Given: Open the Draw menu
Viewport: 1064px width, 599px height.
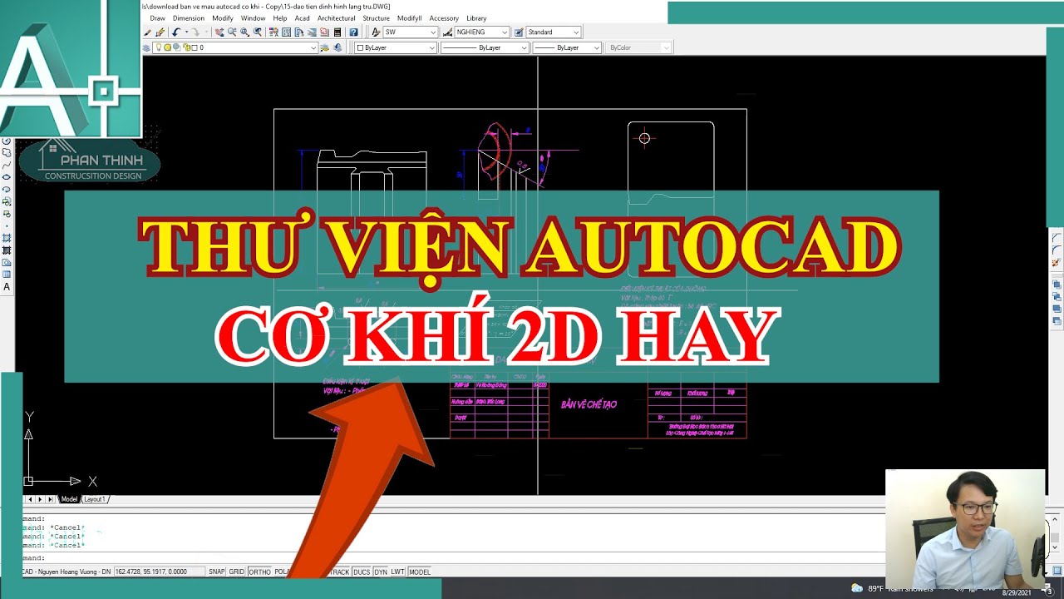Looking at the screenshot, I should 157,18.
